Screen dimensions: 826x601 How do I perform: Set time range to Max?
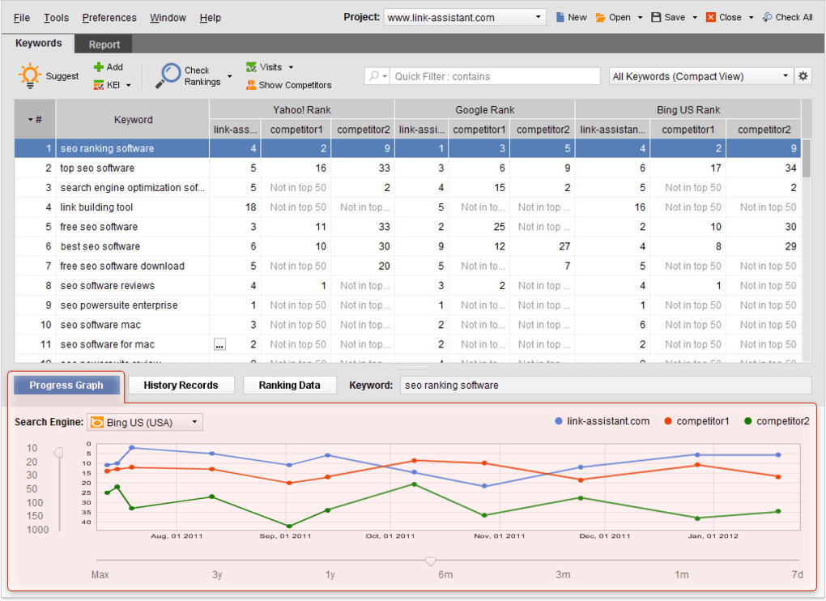pos(100,574)
